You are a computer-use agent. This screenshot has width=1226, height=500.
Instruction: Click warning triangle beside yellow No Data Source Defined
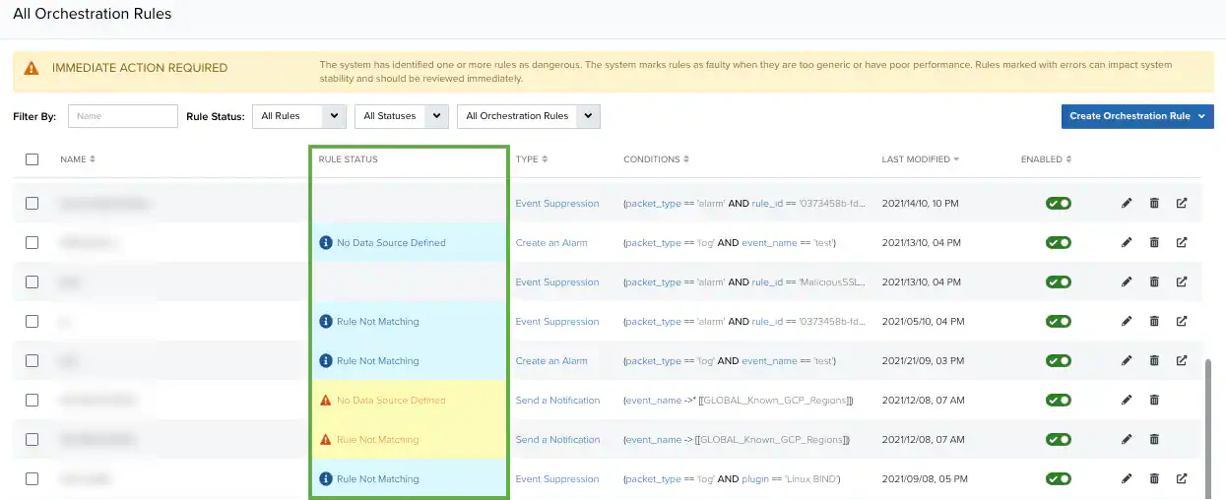pos(325,401)
